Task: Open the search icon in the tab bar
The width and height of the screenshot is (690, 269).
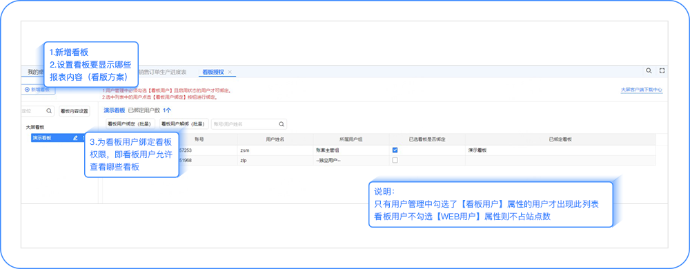Action: (x=649, y=71)
